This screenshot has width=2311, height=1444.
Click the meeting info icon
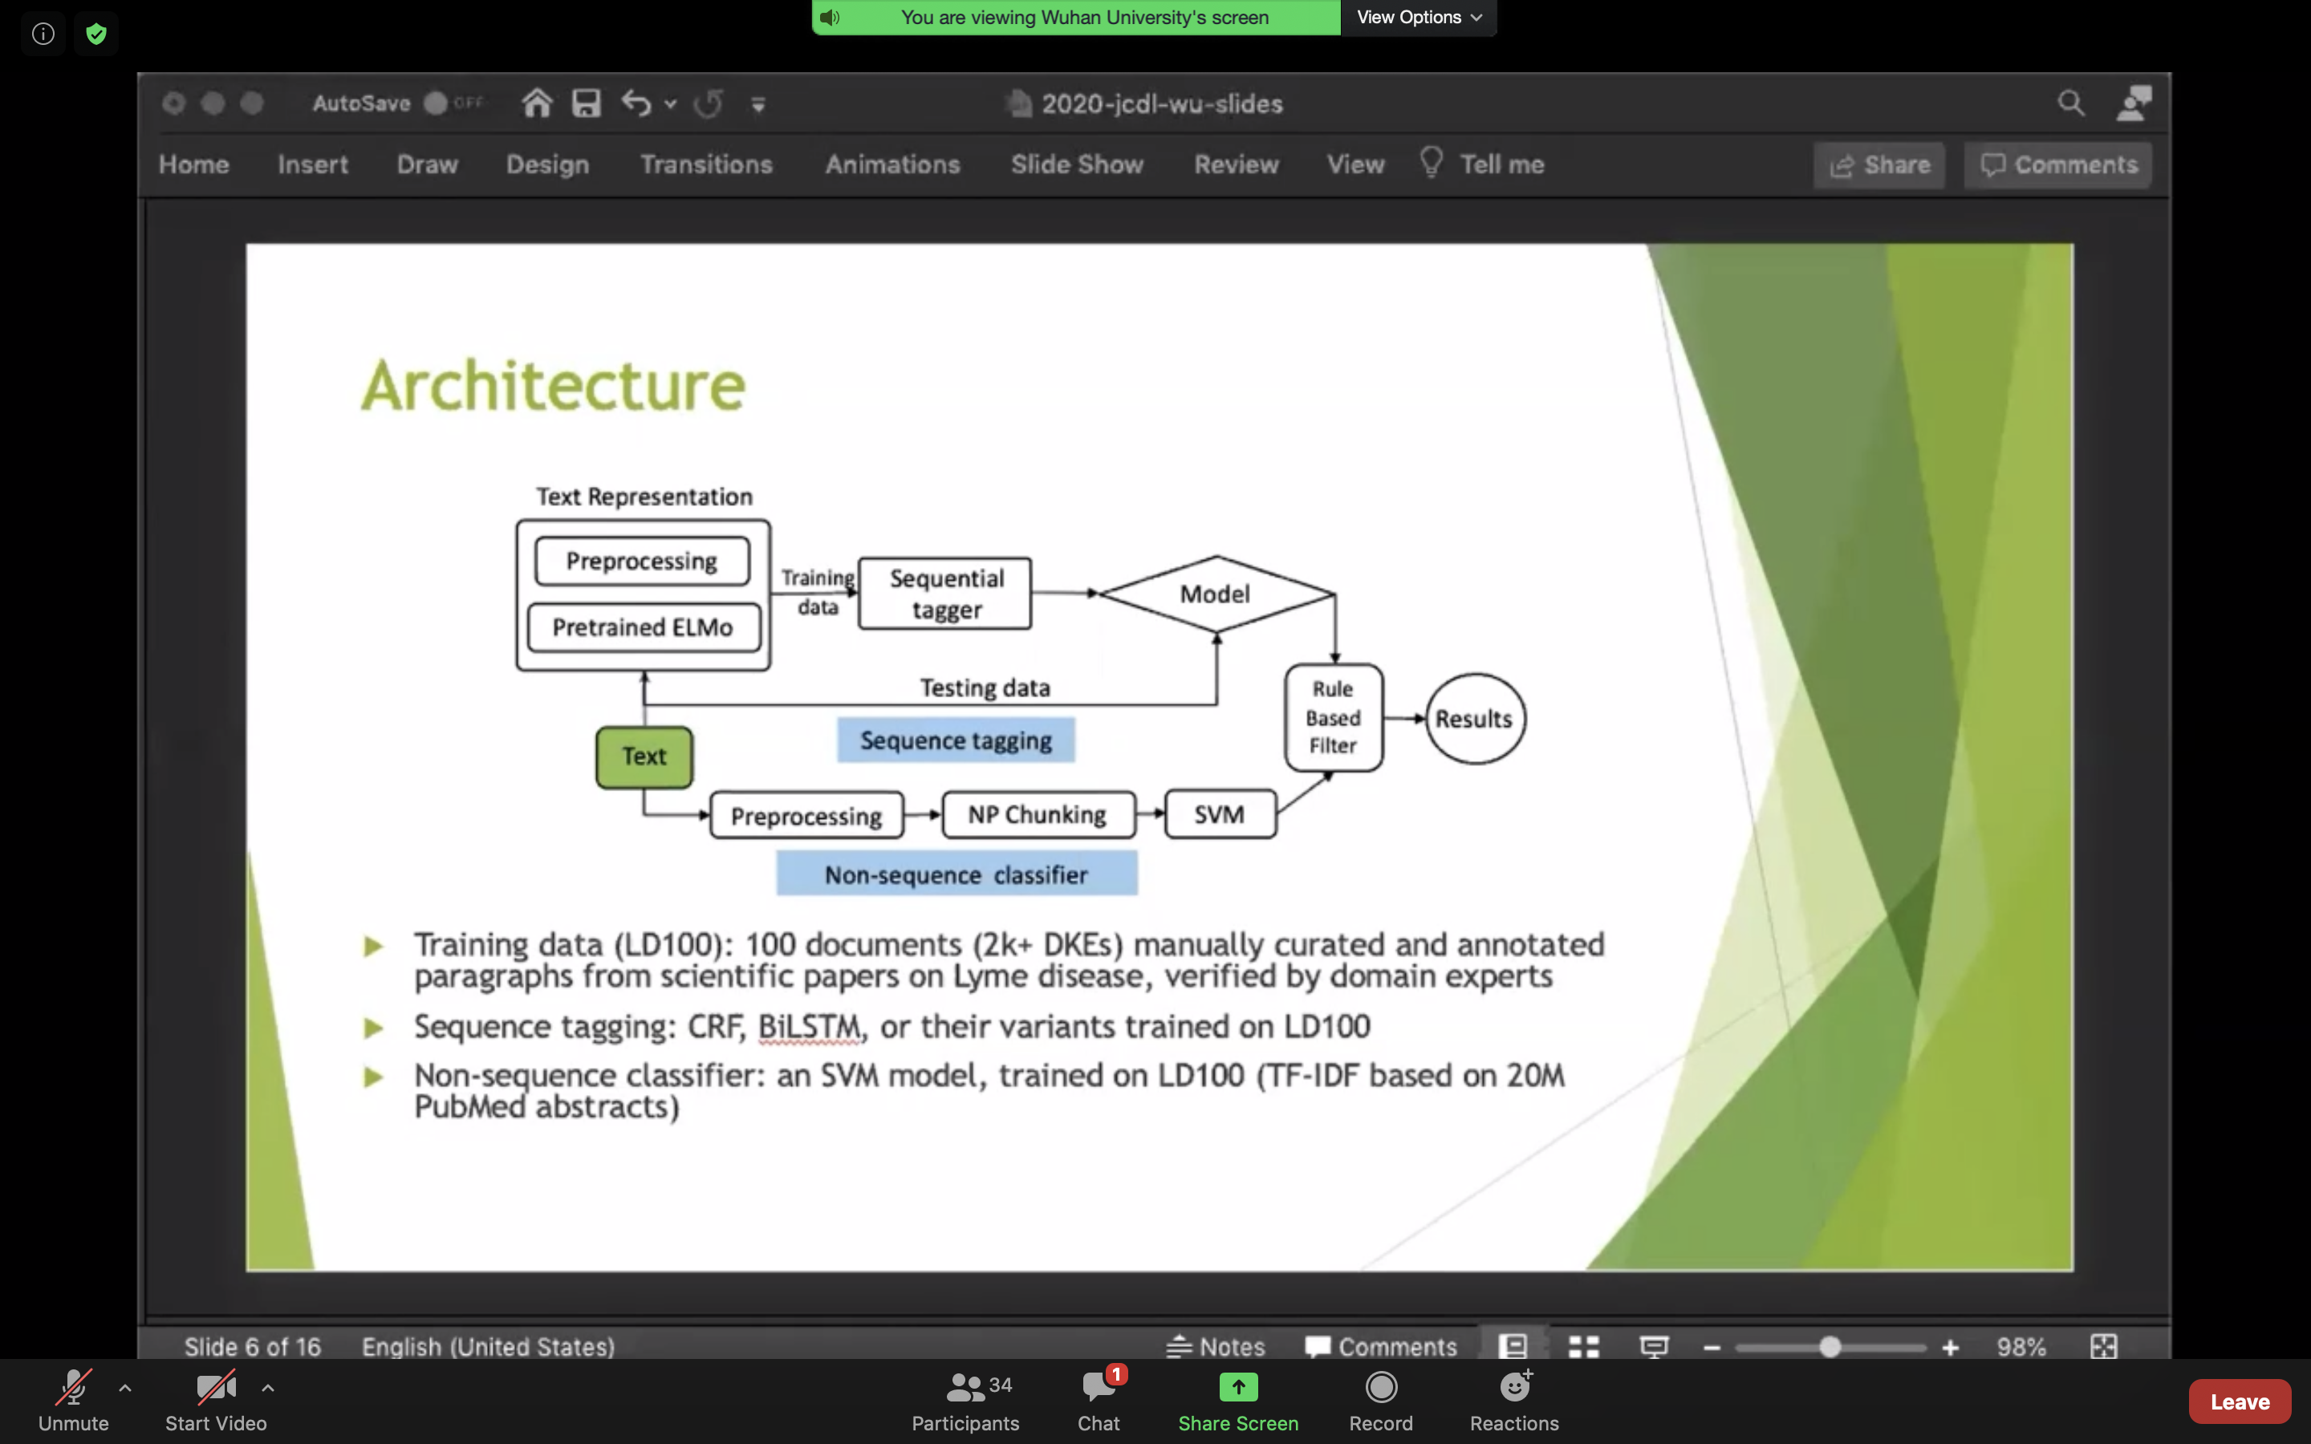[x=43, y=34]
